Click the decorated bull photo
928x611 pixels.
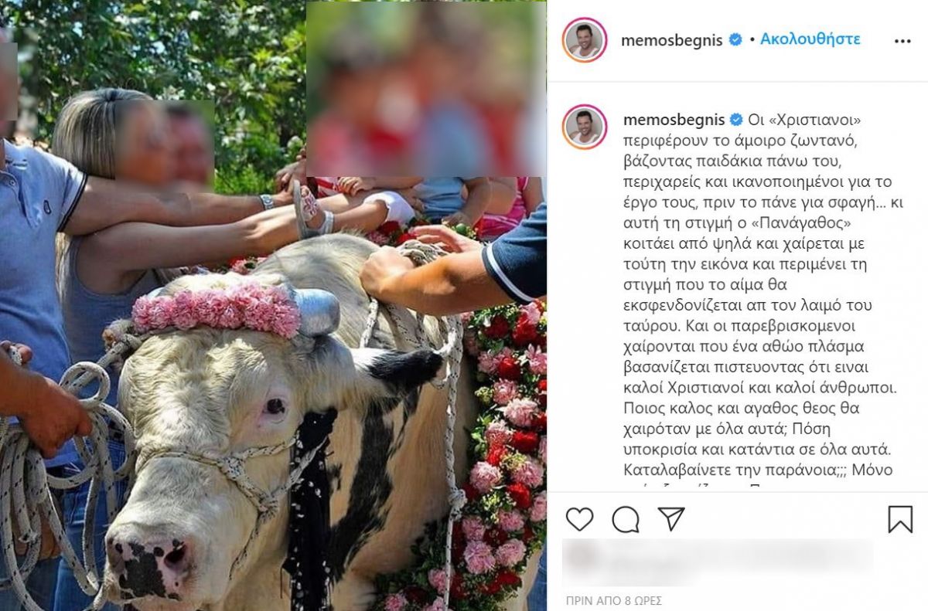(273, 306)
